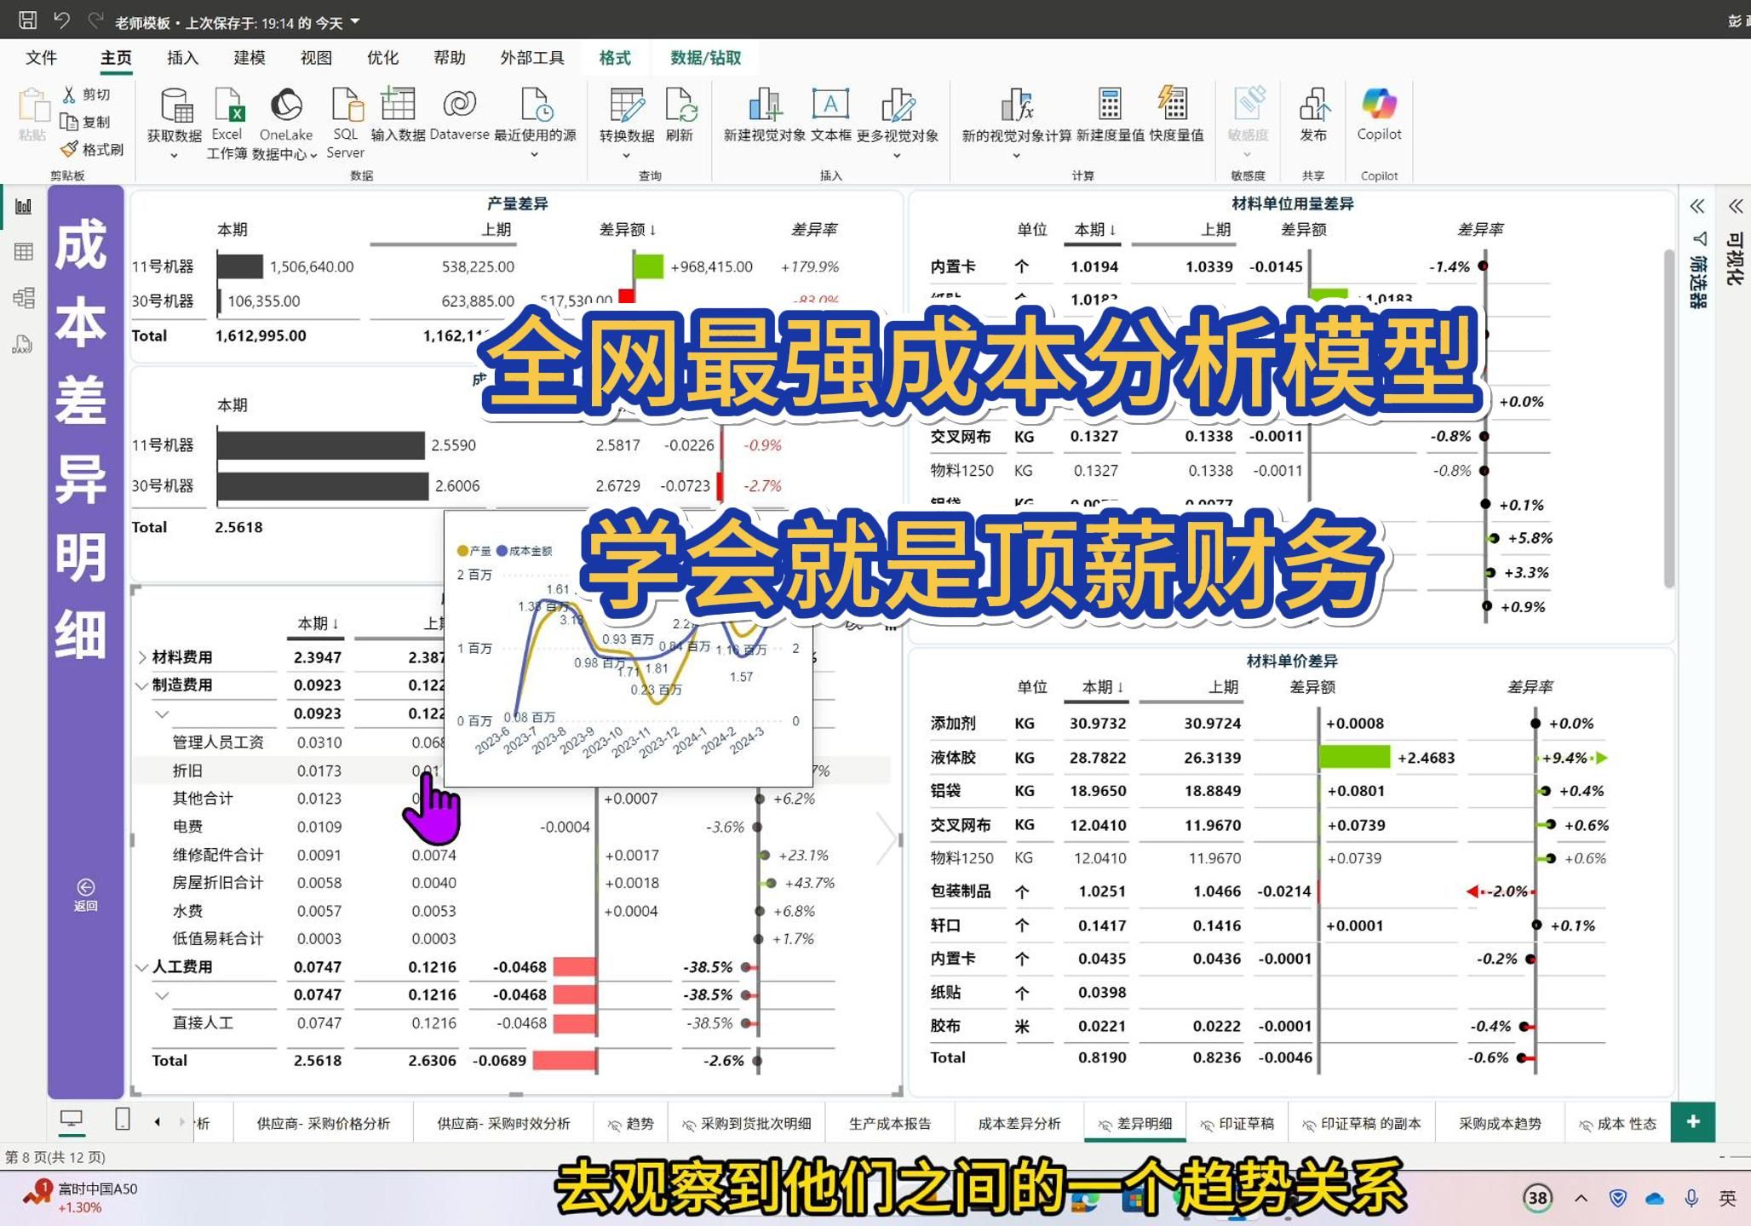Viewport: 1751px width, 1226px height.
Task: Open 最近使用的源 dropdown
Action: click(535, 155)
